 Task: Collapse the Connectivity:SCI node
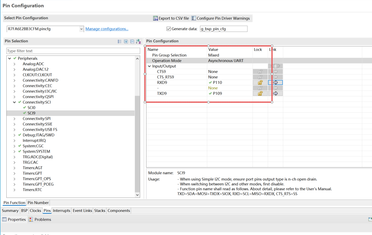click(15, 102)
